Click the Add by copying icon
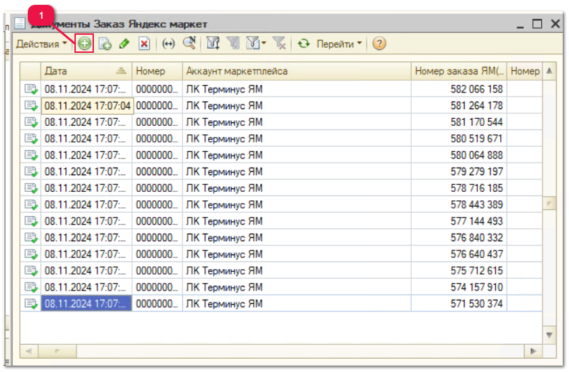The width and height of the screenshot is (569, 372). [x=105, y=44]
